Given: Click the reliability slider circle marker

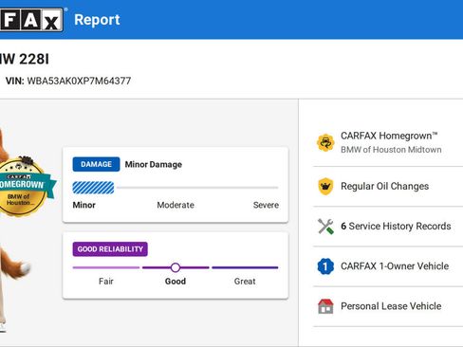Looking at the screenshot, I should click(x=176, y=267).
